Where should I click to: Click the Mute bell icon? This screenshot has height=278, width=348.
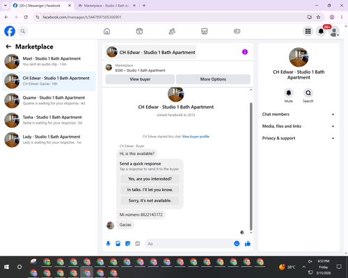289,93
